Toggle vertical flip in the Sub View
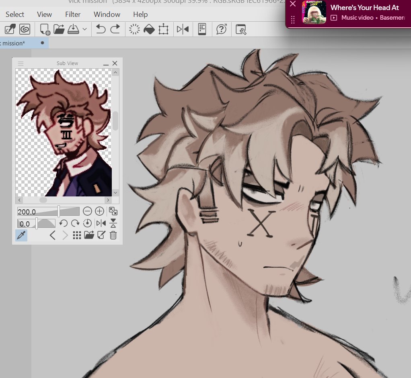 (113, 223)
